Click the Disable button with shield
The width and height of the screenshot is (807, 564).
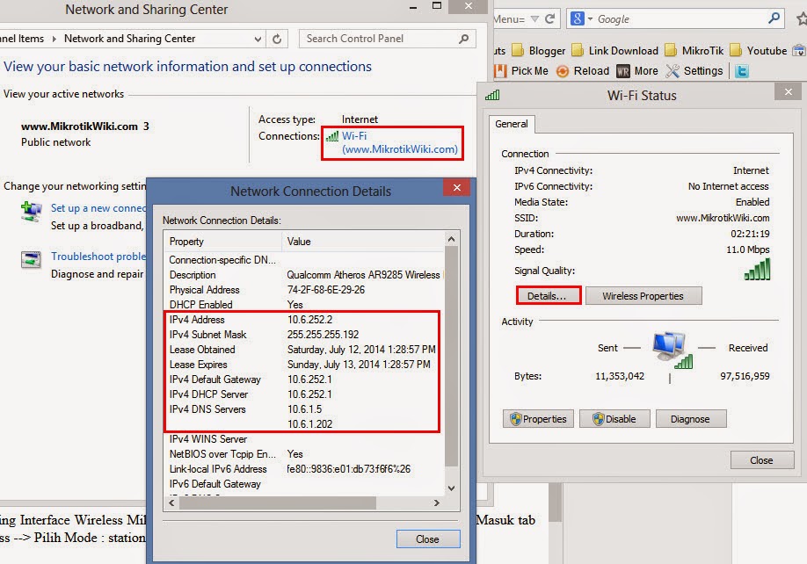pyautogui.click(x=614, y=419)
